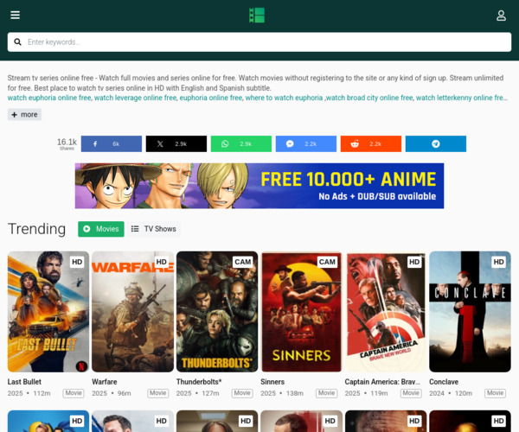Click the watch leverage online free link

point(136,98)
